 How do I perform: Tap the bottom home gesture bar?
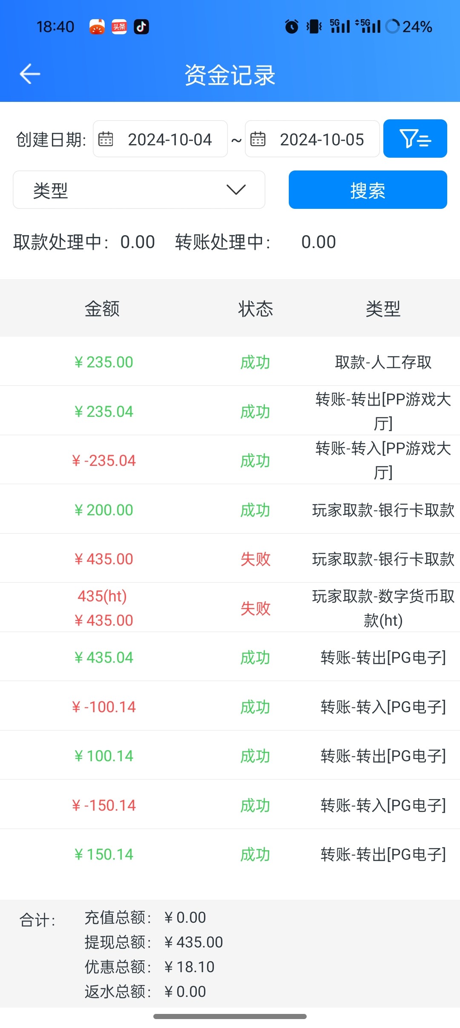point(230,1016)
